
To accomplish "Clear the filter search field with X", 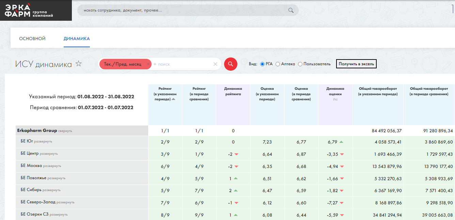I will click(215, 64).
